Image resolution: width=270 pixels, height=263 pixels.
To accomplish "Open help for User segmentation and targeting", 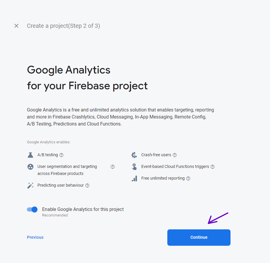I will pos(113,167).
